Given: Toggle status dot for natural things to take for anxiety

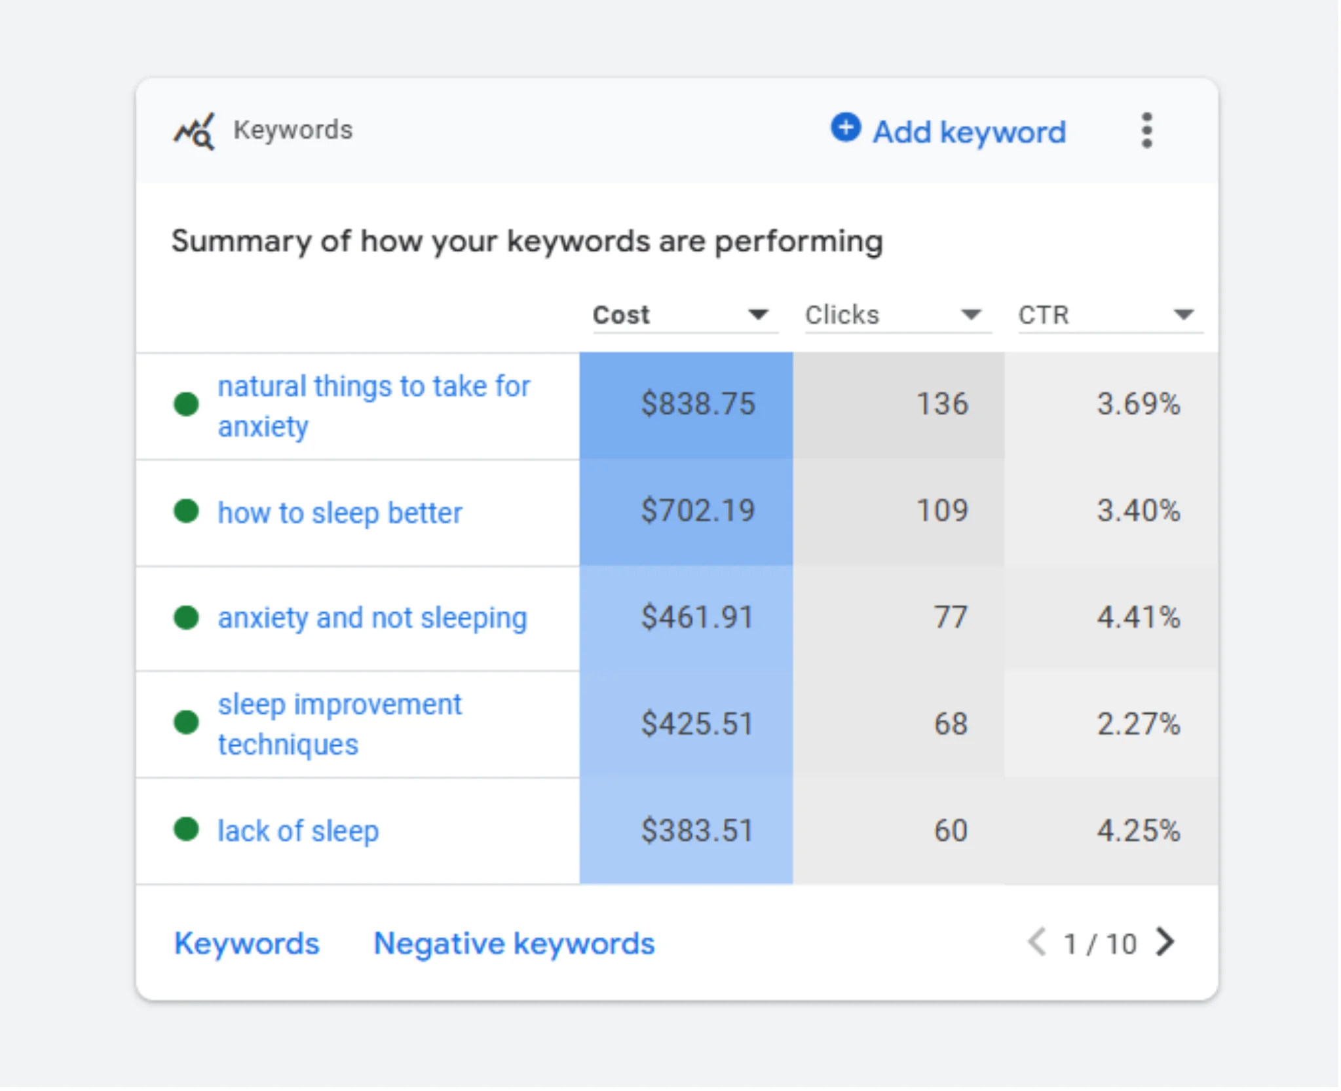Looking at the screenshot, I should click(186, 404).
